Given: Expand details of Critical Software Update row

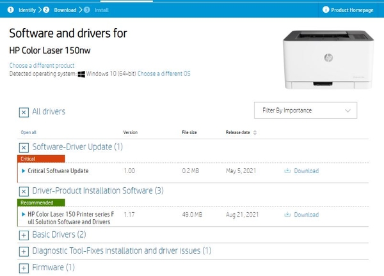Looking at the screenshot, I should [x=24, y=171].
